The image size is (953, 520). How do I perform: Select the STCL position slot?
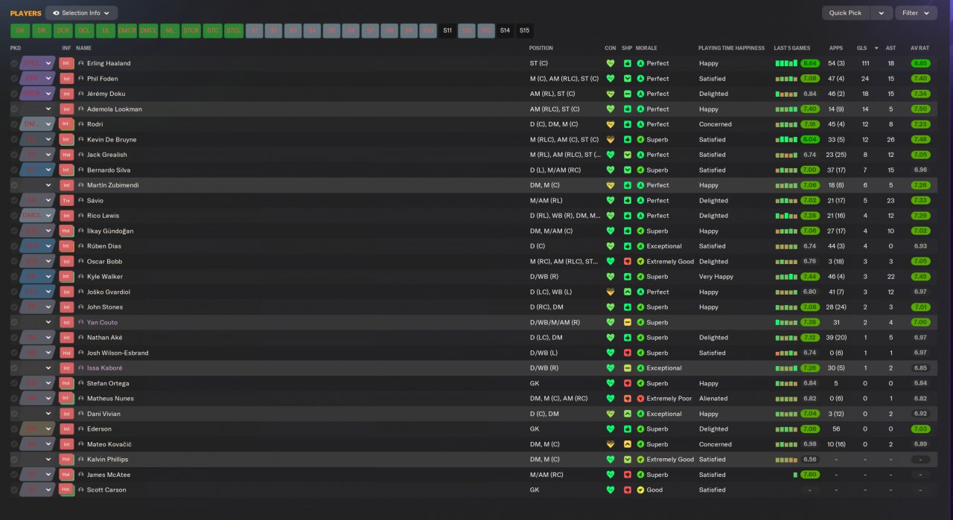click(x=234, y=31)
